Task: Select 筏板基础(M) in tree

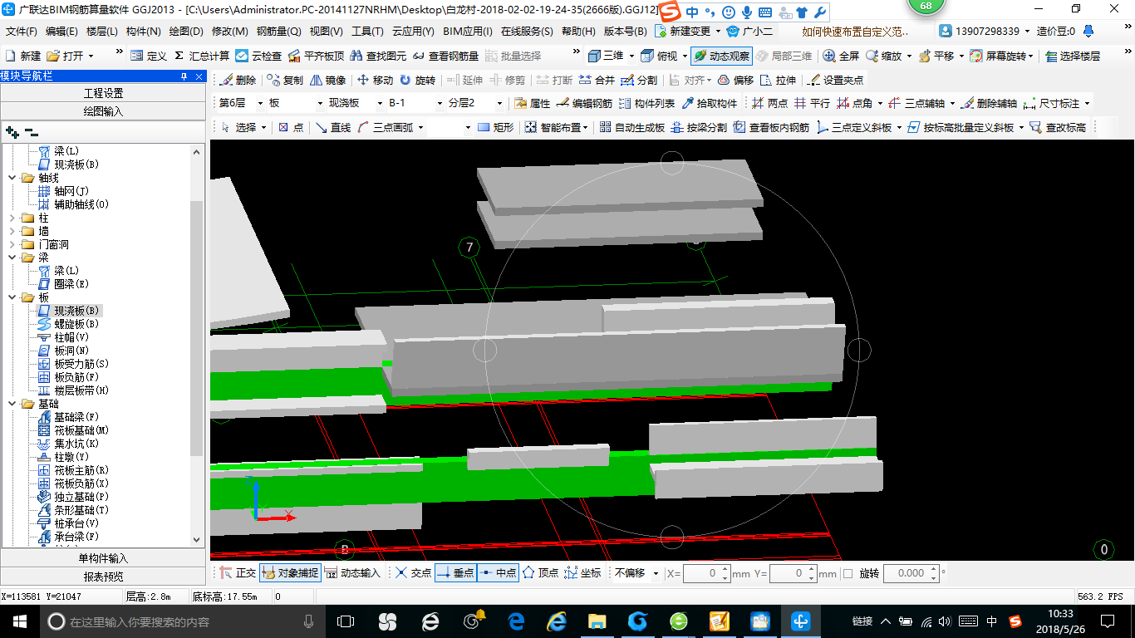Action: 81,430
